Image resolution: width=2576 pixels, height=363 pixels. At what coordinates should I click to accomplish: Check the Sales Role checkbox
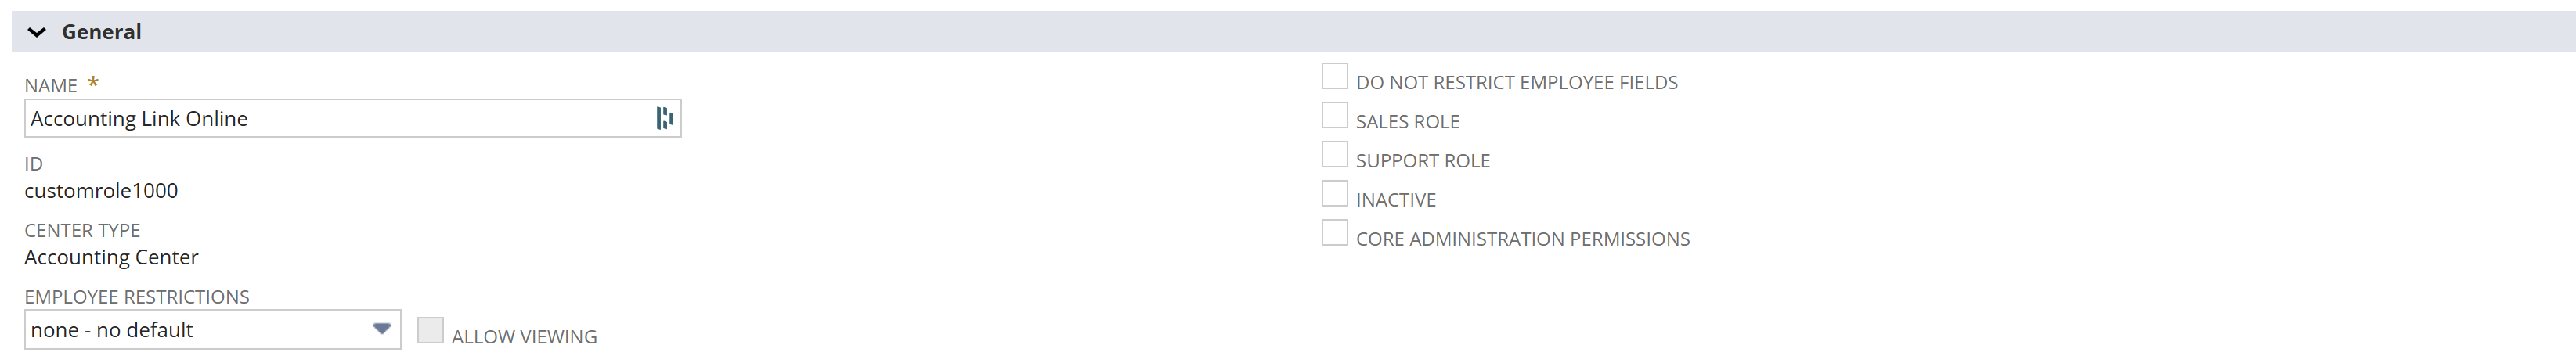coord(1334,116)
